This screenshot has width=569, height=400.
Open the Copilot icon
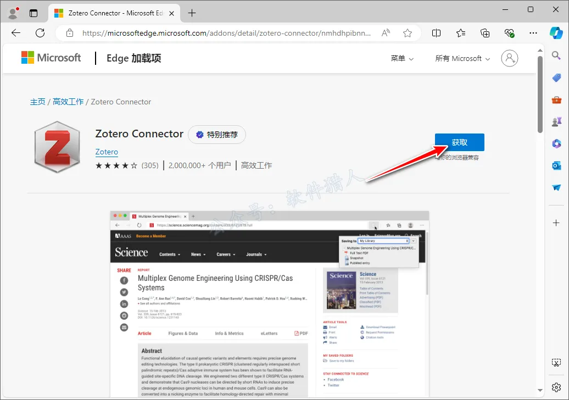[556, 32]
